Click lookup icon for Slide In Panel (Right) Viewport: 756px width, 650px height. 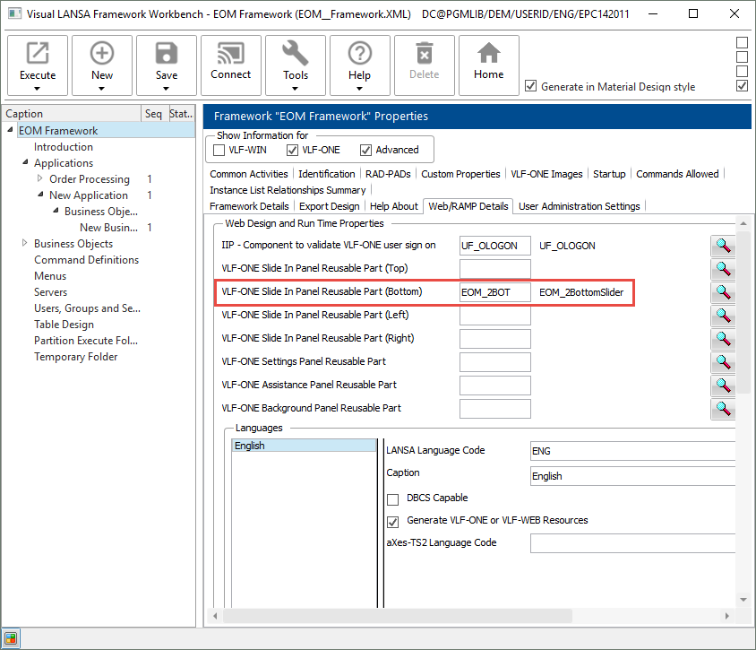click(x=723, y=339)
